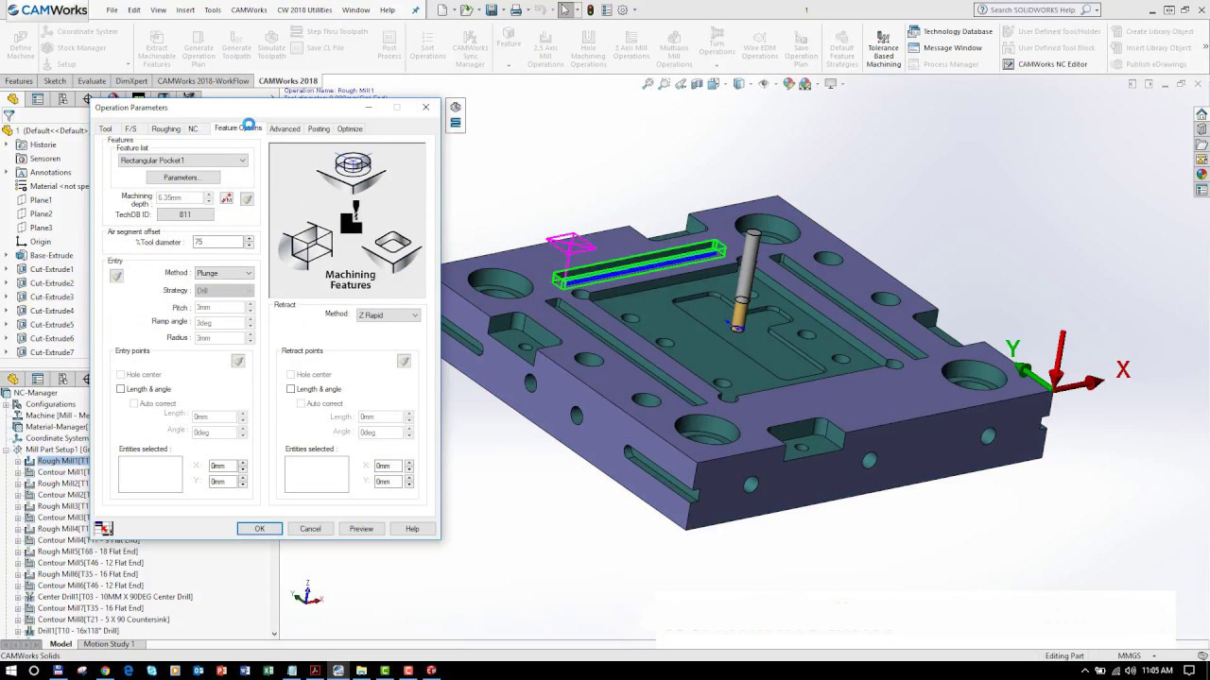Enable Entry points Length & angle checkbox
Viewport: 1210px width, 680px height.
[x=120, y=388]
